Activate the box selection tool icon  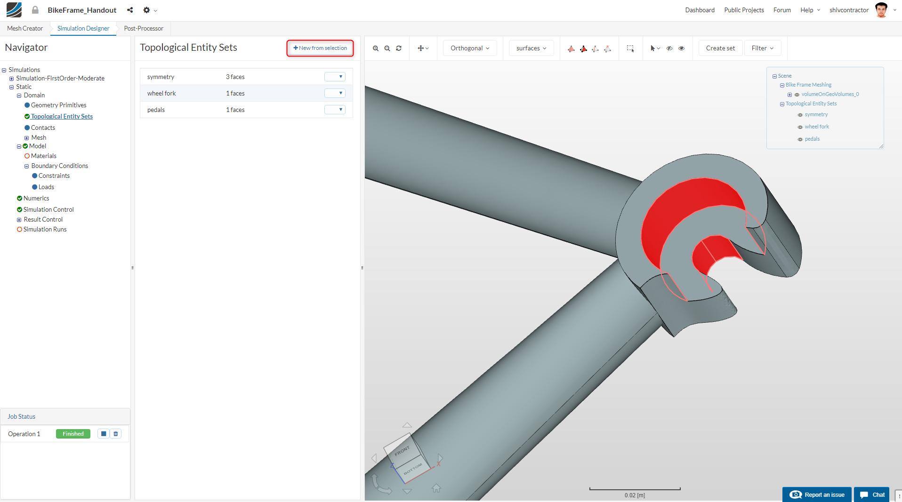[630, 48]
